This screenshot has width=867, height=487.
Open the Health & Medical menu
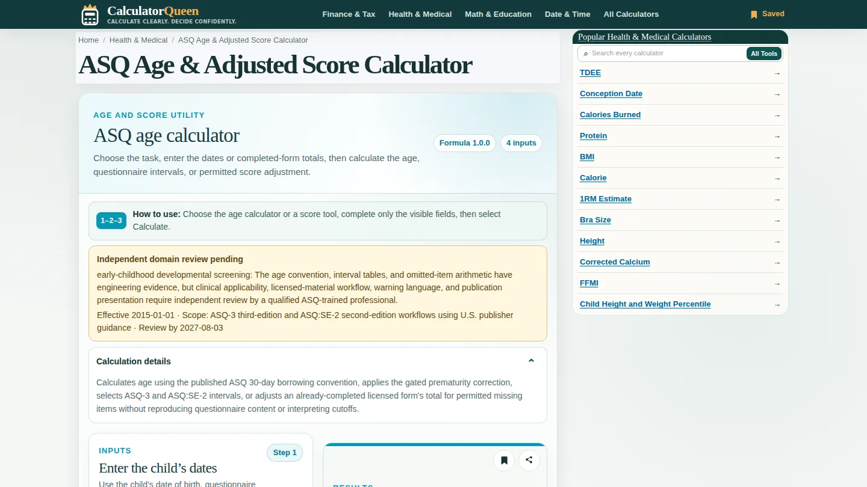420,14
